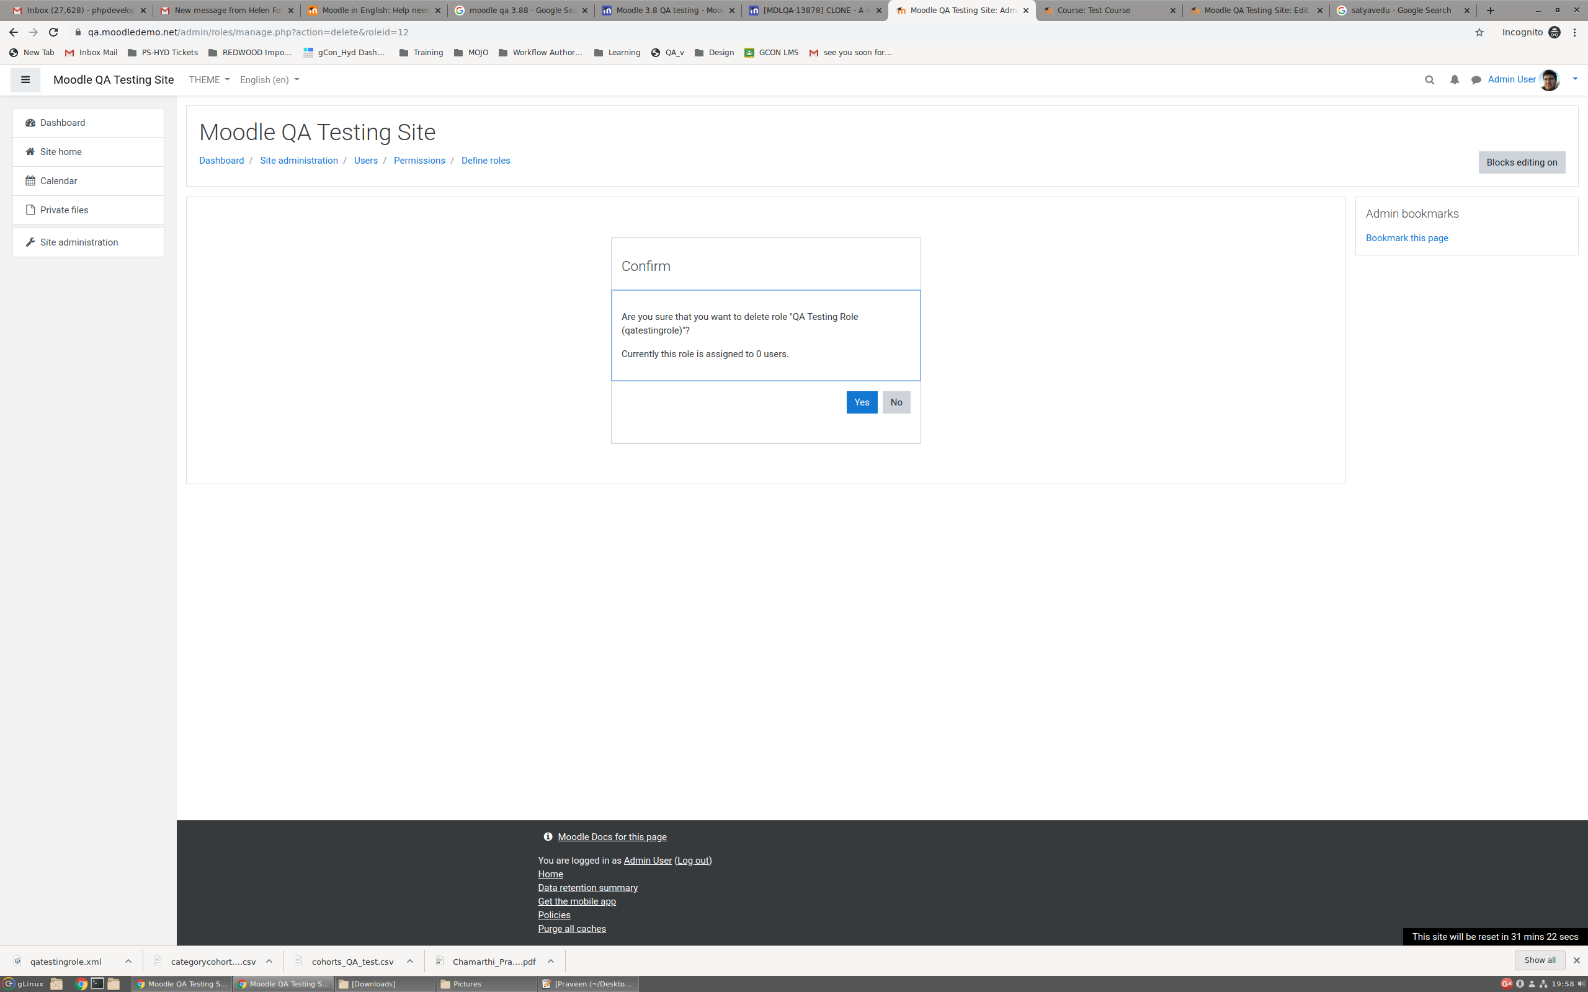Open the Chrome three-dot menu
1588x992 pixels.
pyautogui.click(x=1575, y=32)
